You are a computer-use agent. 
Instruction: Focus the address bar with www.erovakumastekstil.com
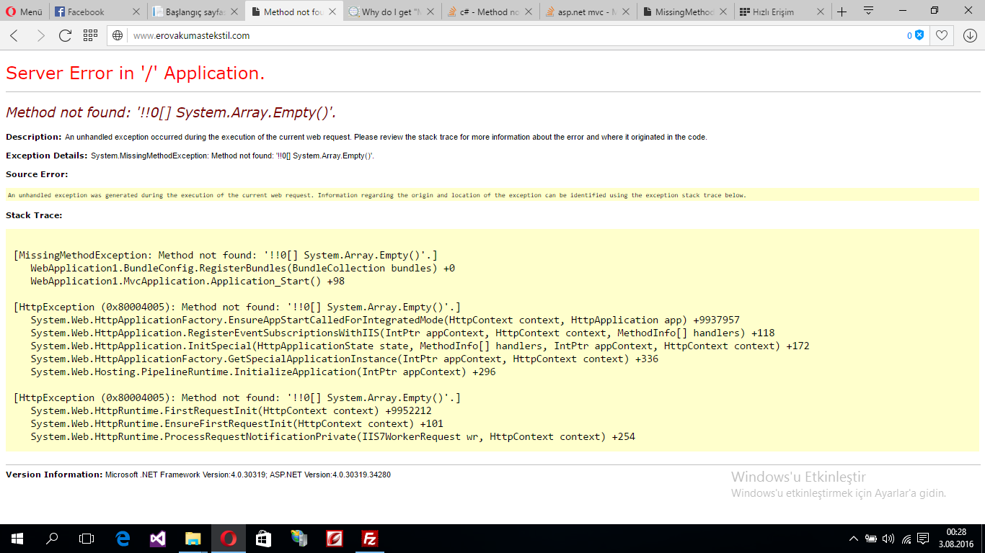(517, 35)
